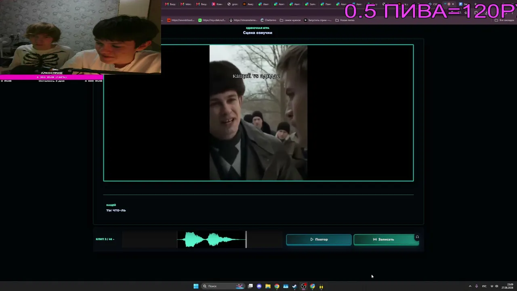Click the teal audio waveform
Screen dimensions: 517x291
point(211,240)
